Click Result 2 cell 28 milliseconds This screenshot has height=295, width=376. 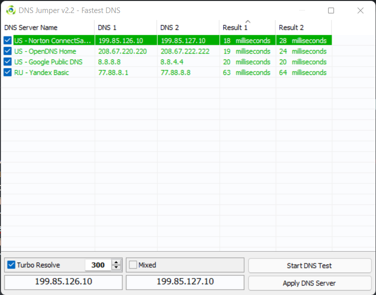click(303, 40)
